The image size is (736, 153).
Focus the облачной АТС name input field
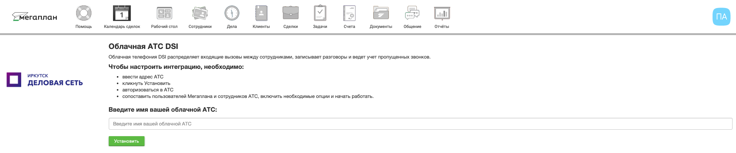click(x=420, y=124)
